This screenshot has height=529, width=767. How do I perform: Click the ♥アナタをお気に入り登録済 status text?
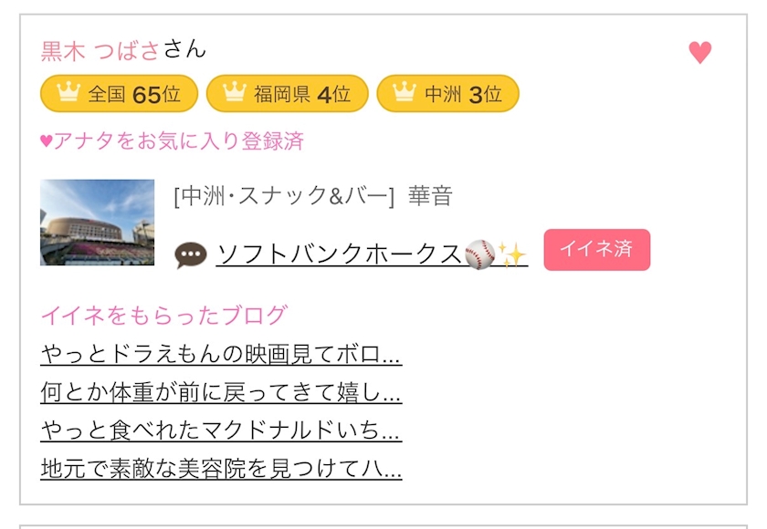click(x=172, y=141)
